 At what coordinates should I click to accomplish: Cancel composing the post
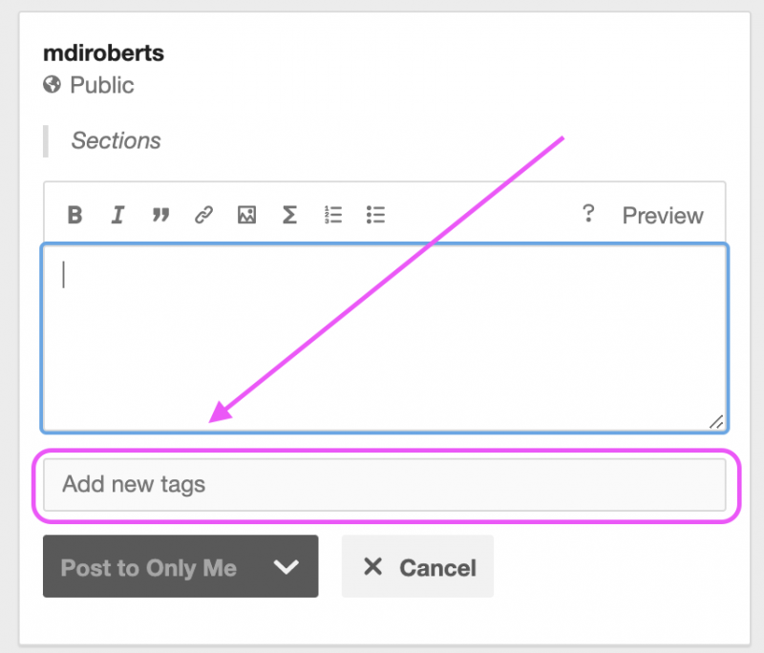[x=417, y=567]
